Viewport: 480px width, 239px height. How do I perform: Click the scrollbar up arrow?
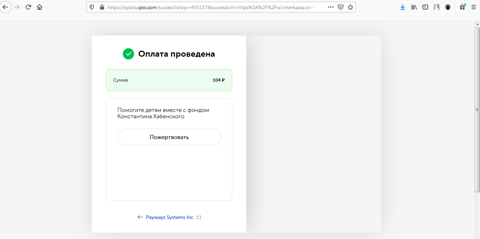pos(477,24)
